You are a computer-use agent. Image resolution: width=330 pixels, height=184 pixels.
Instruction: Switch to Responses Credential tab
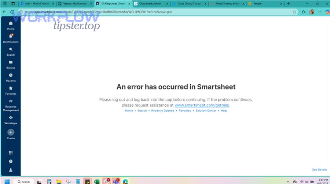point(113,4)
